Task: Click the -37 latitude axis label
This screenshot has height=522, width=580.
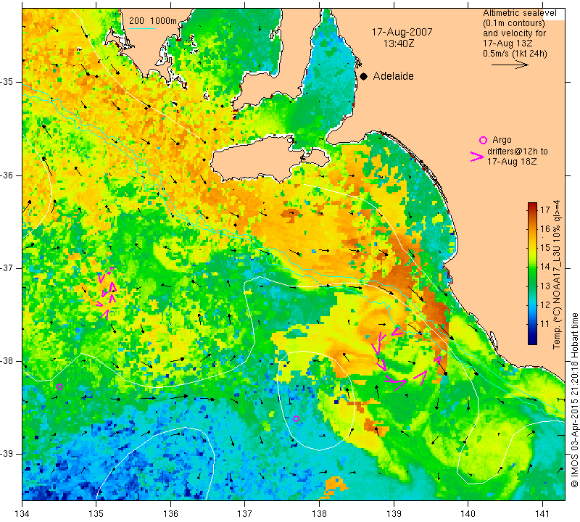Action: tap(11, 268)
